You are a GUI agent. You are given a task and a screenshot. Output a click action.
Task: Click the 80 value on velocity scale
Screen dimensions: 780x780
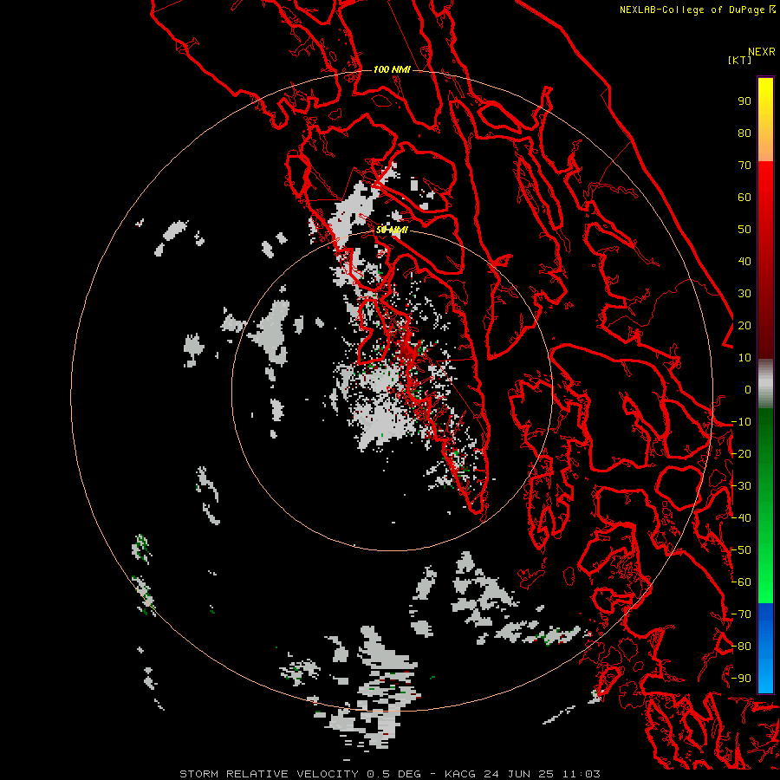[744, 133]
